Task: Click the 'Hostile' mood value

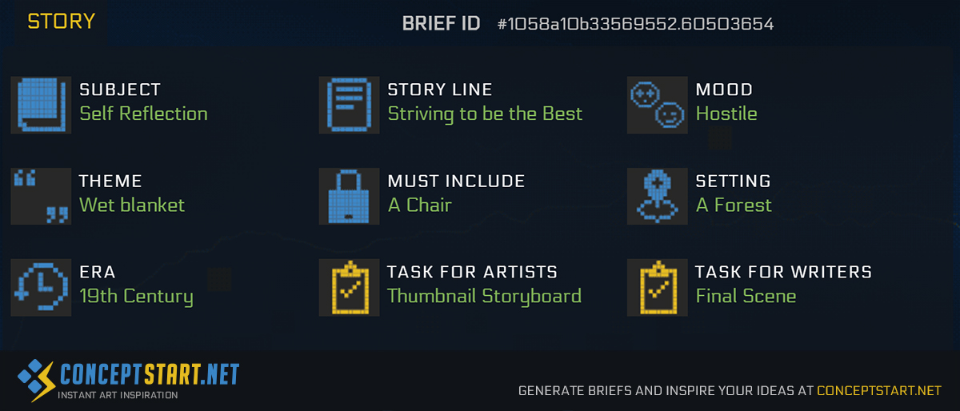Action: [726, 114]
